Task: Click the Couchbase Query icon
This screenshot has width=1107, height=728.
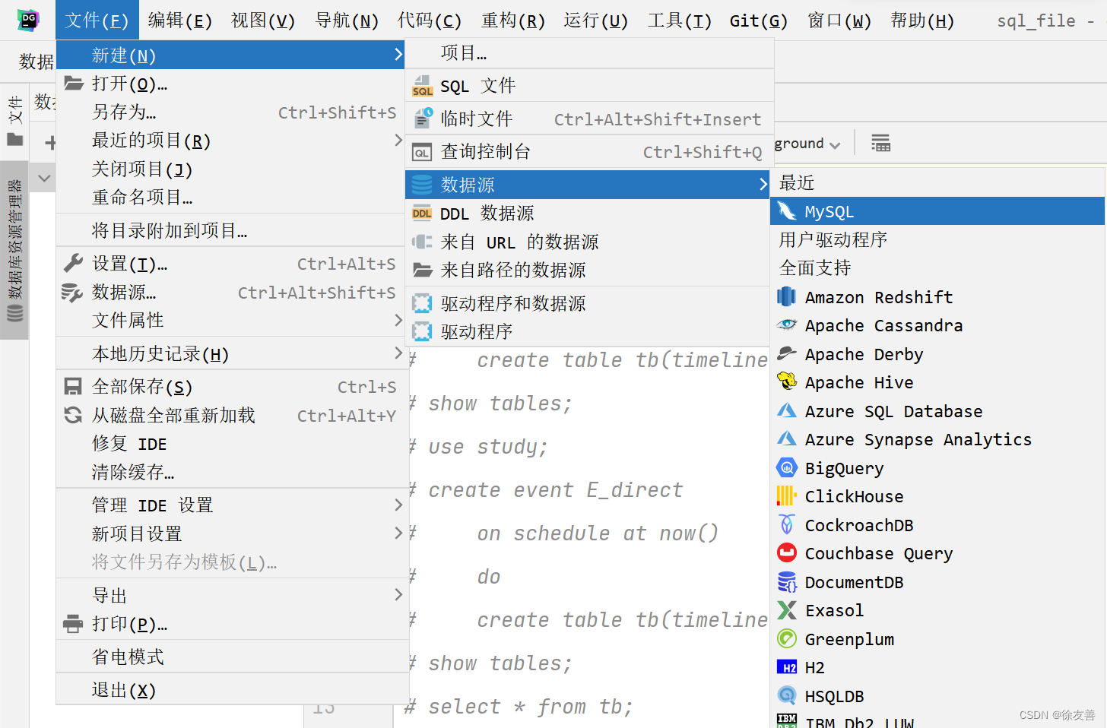Action: tap(787, 552)
